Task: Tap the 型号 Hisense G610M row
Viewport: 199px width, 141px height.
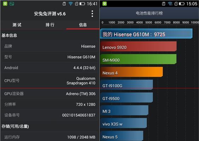Action: pyautogui.click(x=50, y=57)
